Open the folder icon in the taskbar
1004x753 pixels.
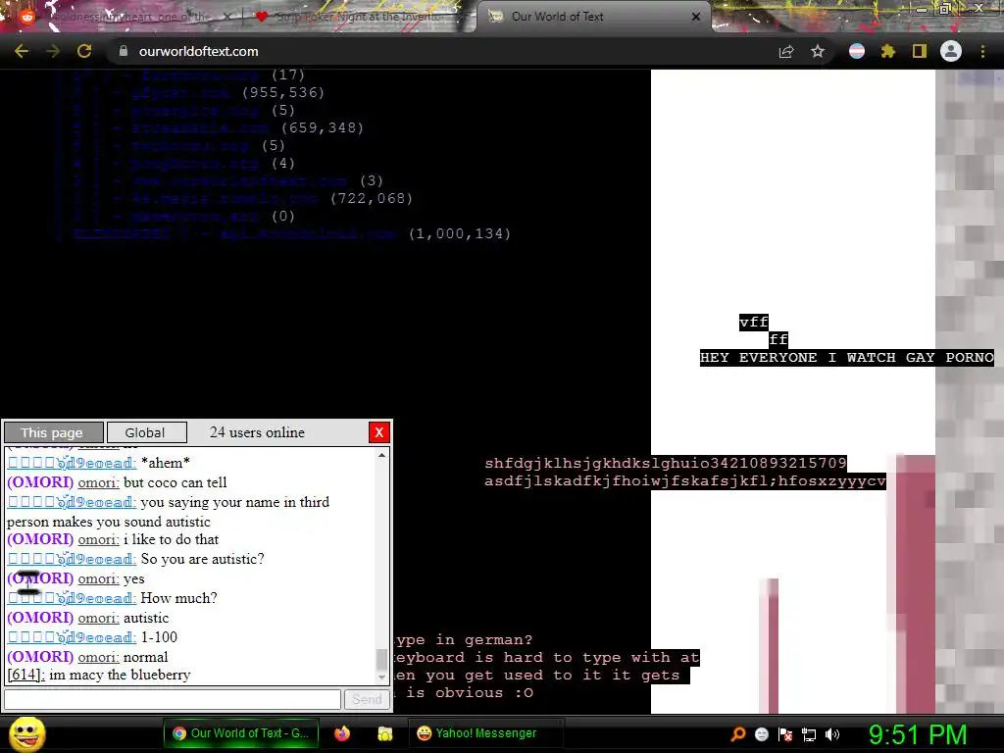coord(384,733)
